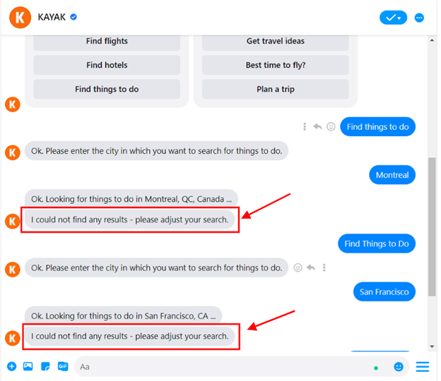Open the hamburger menu beside message box
Screen dimensions: 441x381
click(423, 367)
